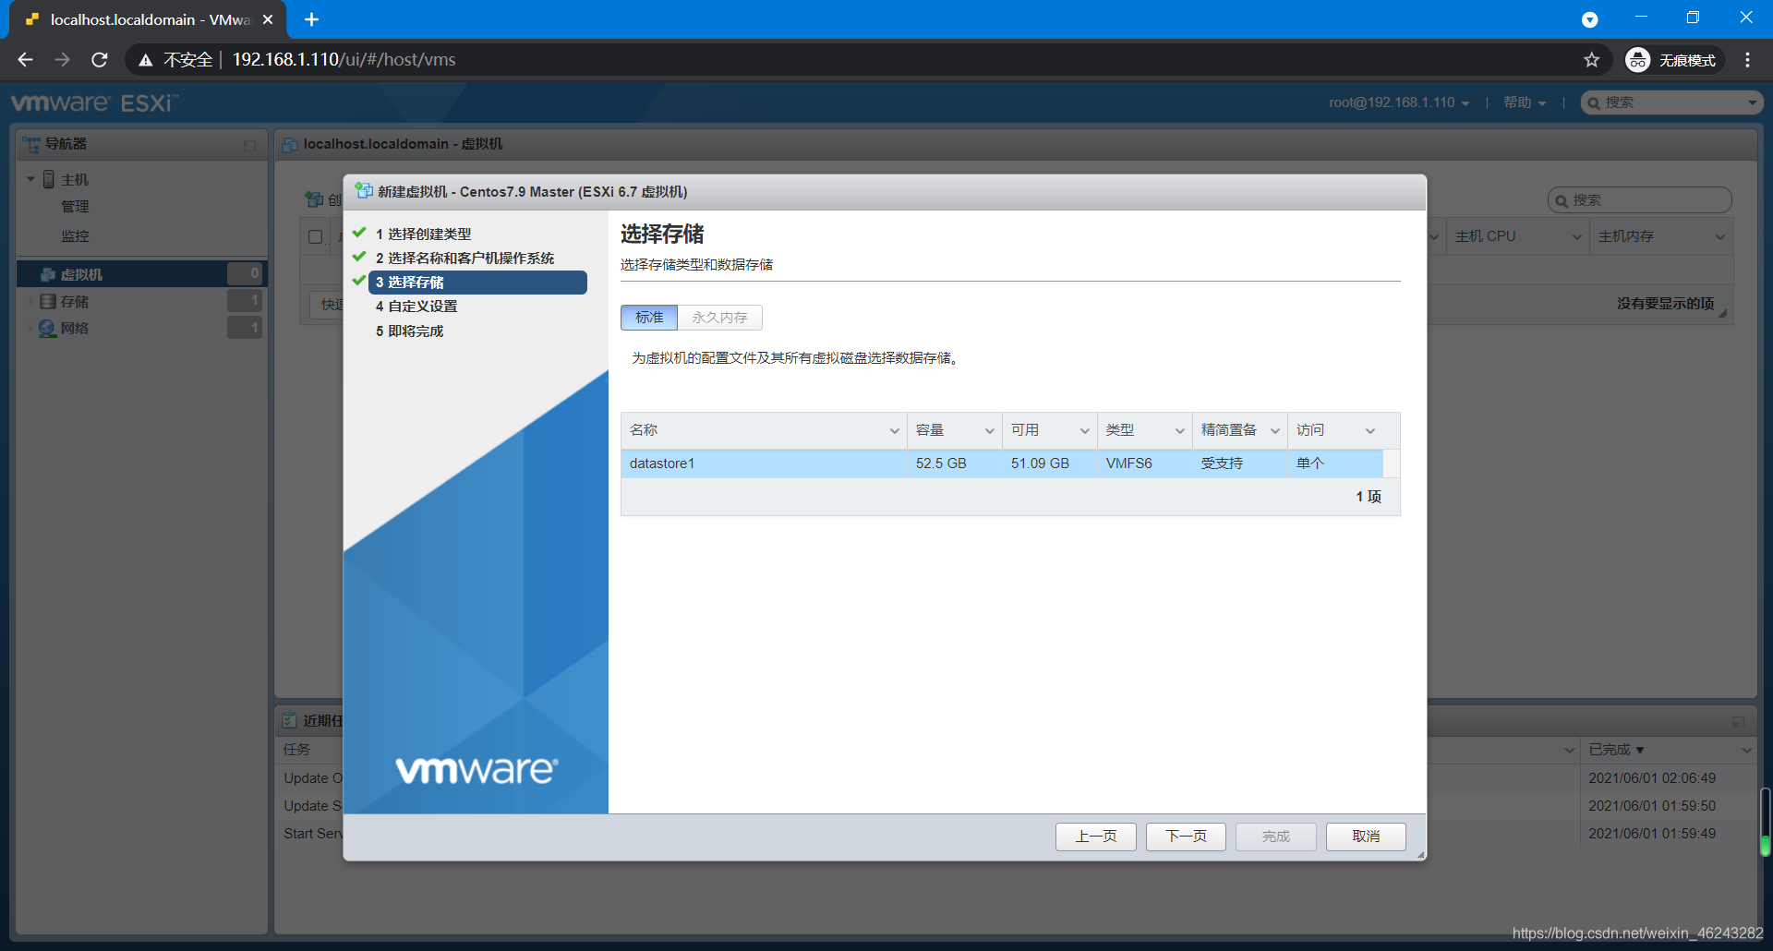Image resolution: width=1773 pixels, height=951 pixels.
Task: Click the new VM wizard title icon
Action: tap(364, 191)
